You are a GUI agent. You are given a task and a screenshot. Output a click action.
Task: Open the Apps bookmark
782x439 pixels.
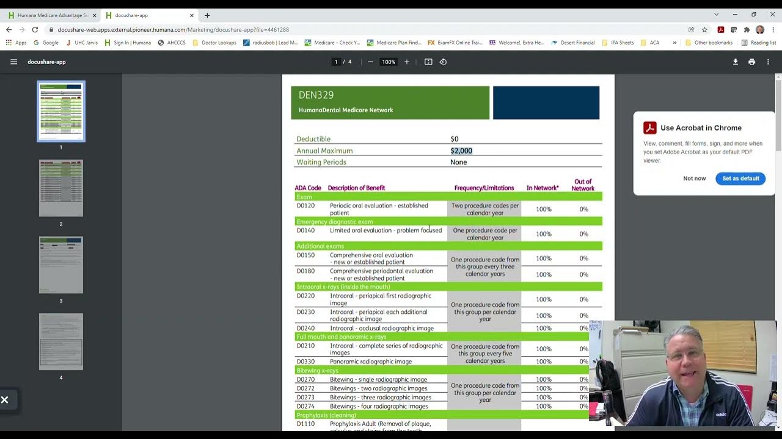click(x=16, y=43)
